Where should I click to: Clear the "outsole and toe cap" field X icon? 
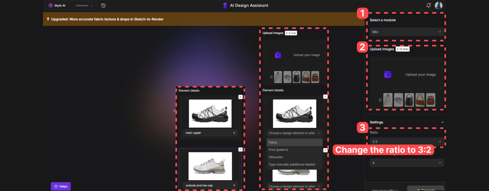tap(234, 185)
